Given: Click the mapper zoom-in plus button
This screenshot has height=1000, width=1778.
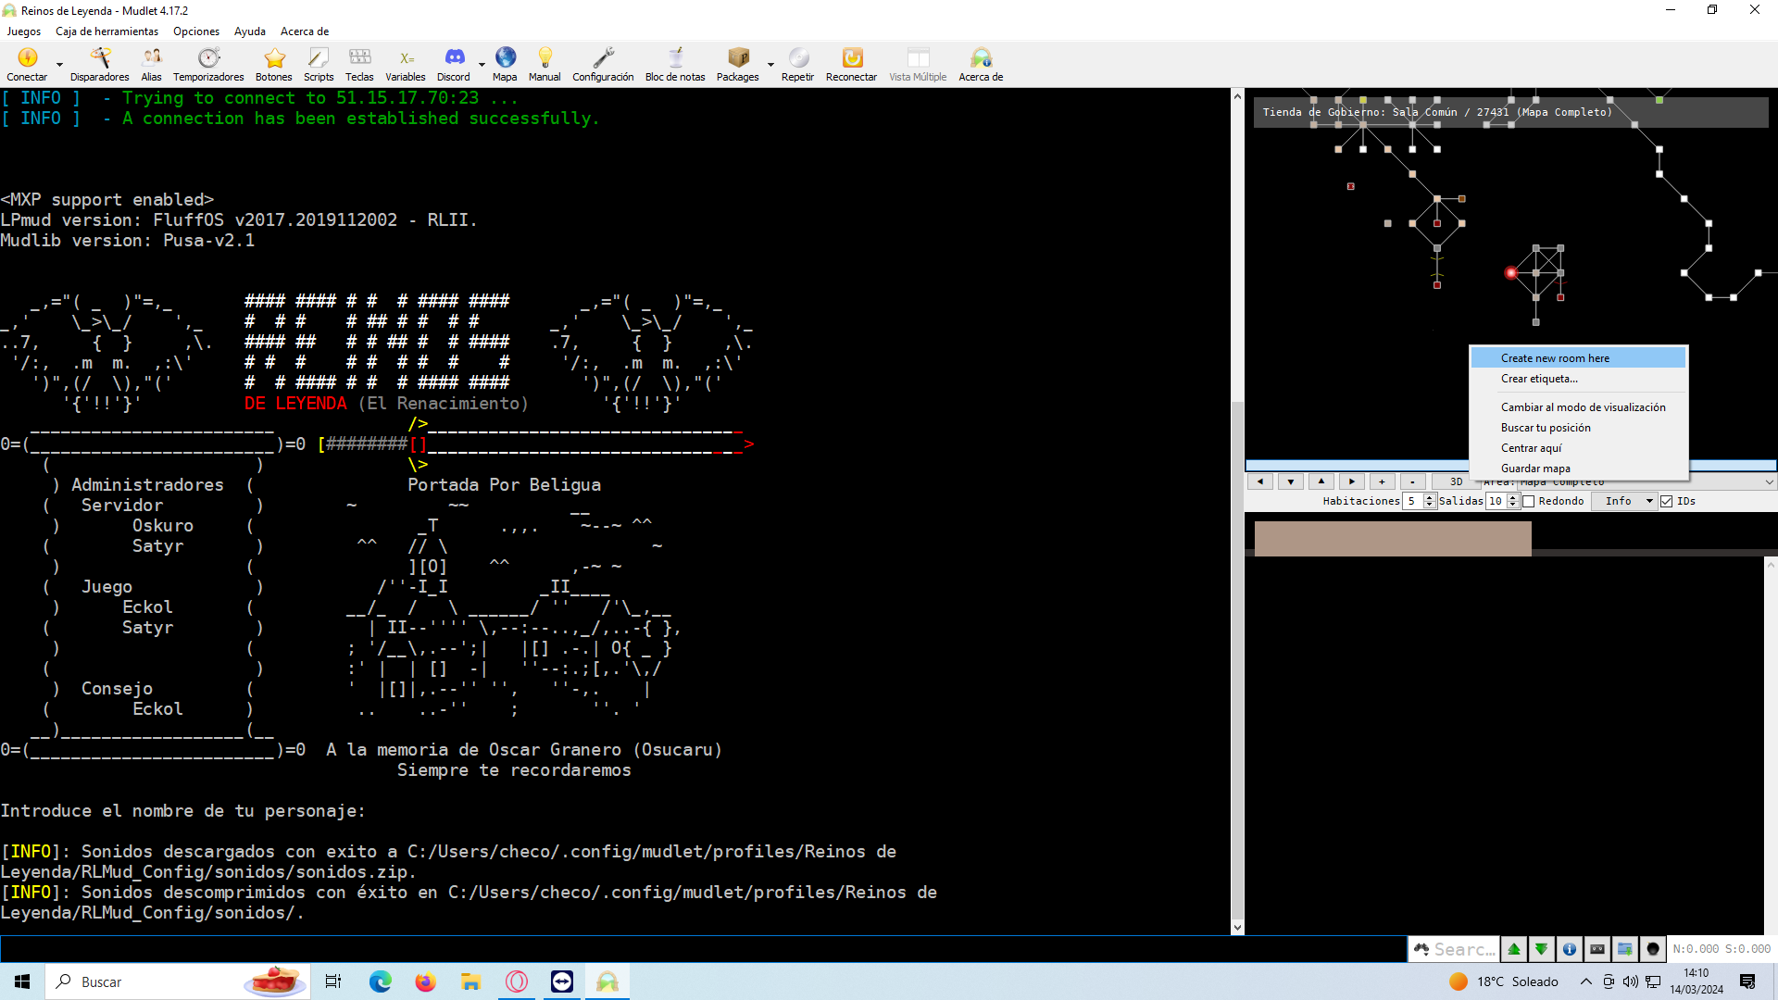Looking at the screenshot, I should click(x=1382, y=481).
